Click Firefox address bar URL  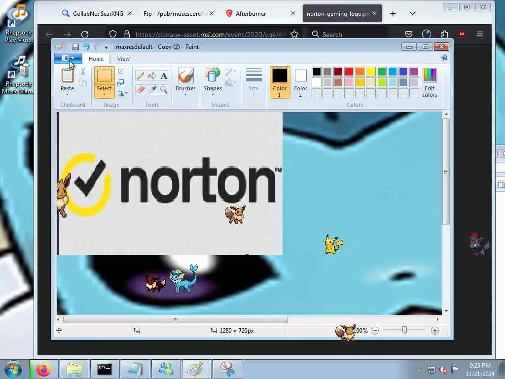point(210,34)
